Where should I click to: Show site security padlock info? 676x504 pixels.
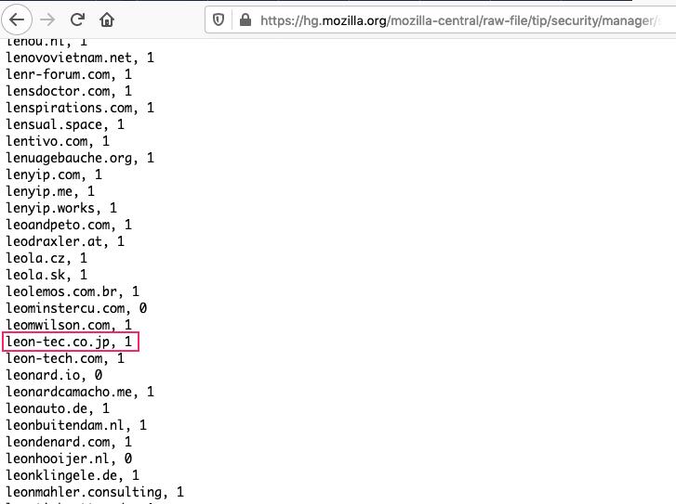pos(245,19)
